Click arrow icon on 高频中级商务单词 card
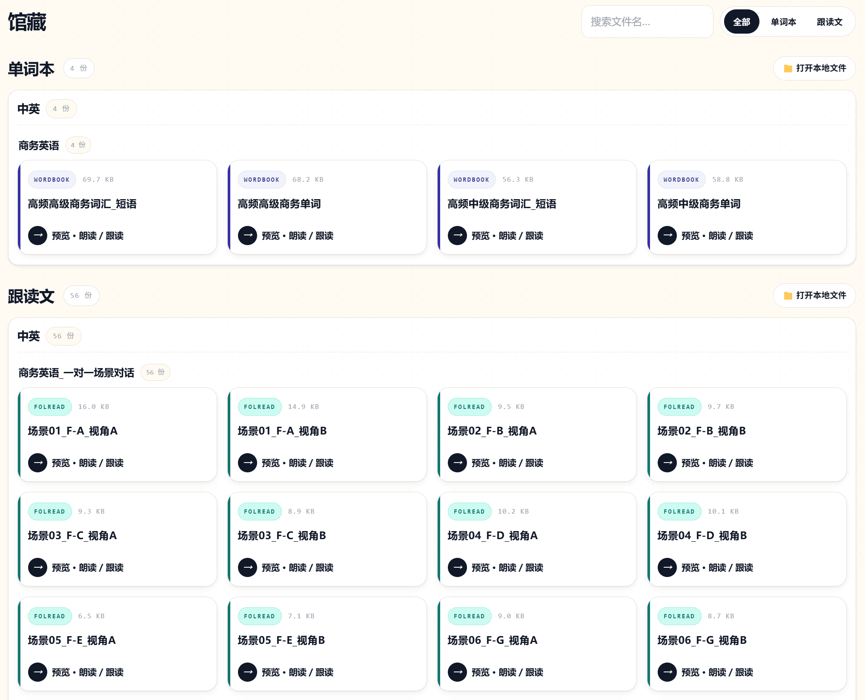 tap(667, 235)
